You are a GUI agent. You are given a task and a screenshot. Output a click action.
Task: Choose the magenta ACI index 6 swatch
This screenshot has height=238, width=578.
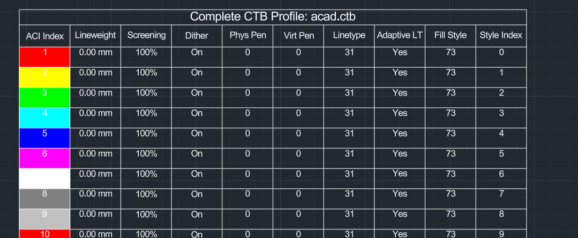tap(44, 158)
